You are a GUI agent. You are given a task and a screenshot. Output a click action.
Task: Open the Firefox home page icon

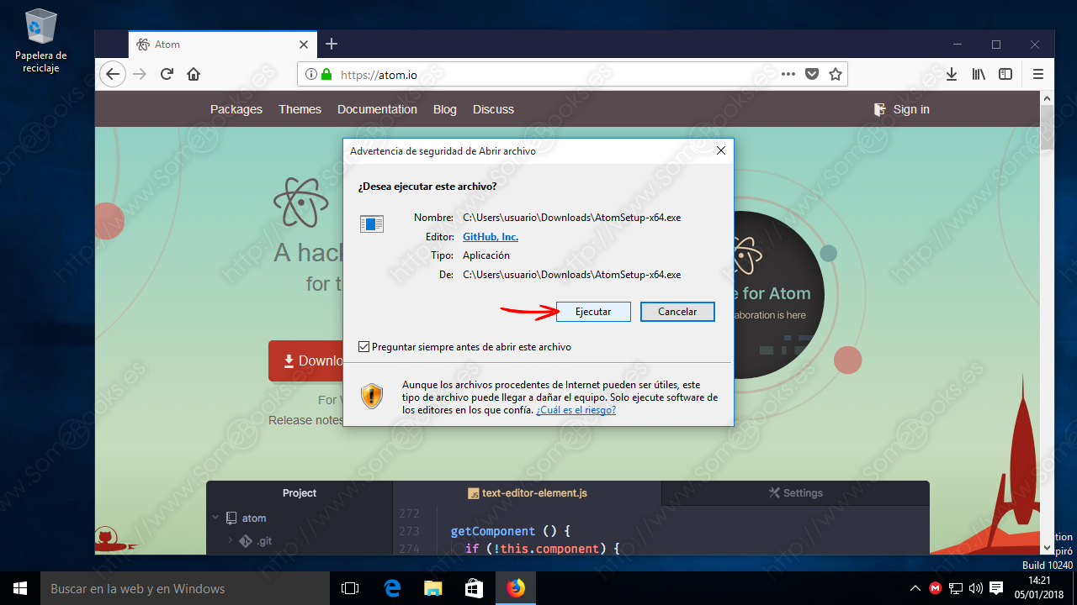(x=194, y=74)
